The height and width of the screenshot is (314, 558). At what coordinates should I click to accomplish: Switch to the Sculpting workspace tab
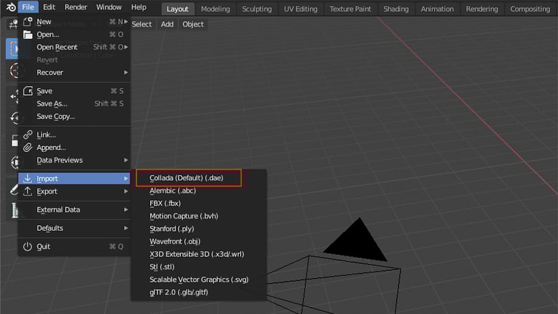[257, 9]
